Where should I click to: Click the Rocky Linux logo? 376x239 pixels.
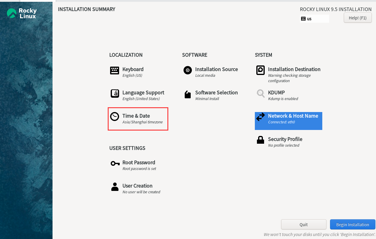tap(21, 13)
